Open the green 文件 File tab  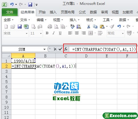tap(10, 12)
